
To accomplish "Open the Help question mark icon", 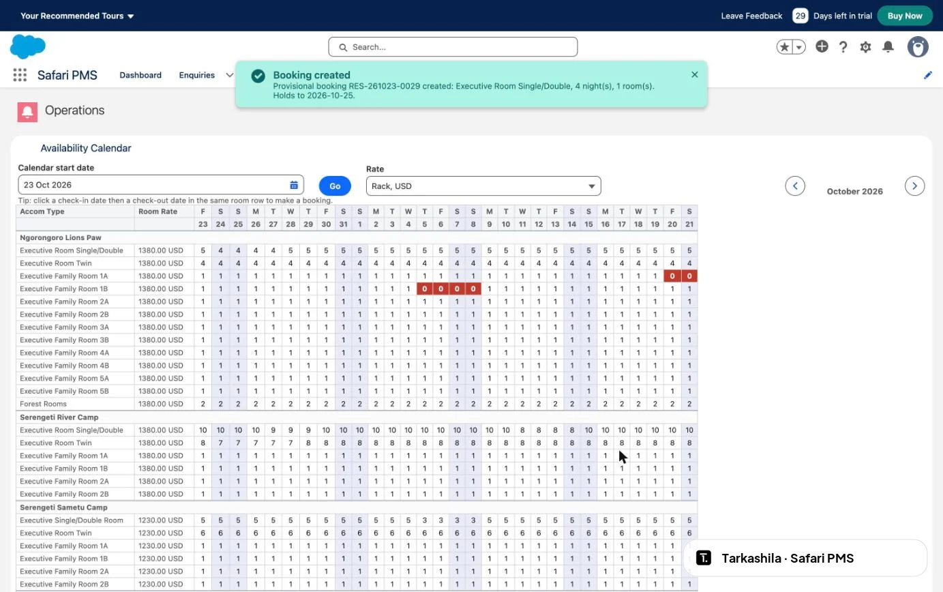I will coord(843,47).
